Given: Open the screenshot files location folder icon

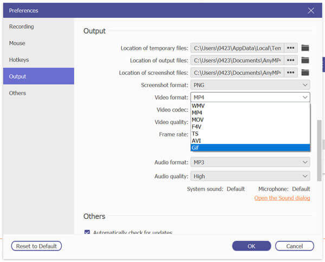Looking at the screenshot, I should (x=305, y=73).
